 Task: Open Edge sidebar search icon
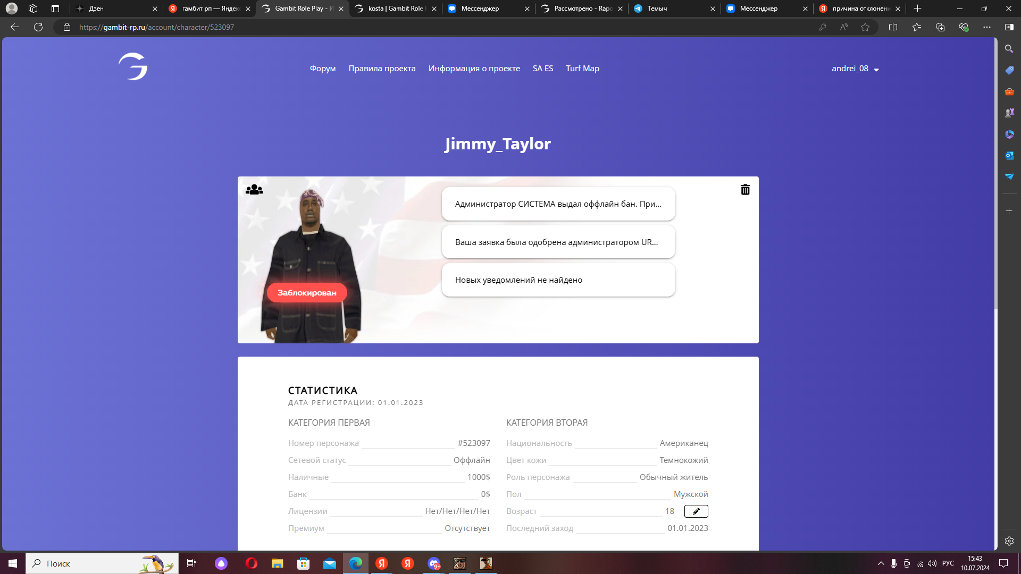[x=1009, y=49]
